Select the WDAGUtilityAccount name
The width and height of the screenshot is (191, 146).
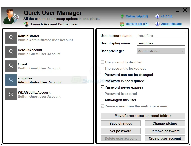click(x=34, y=92)
